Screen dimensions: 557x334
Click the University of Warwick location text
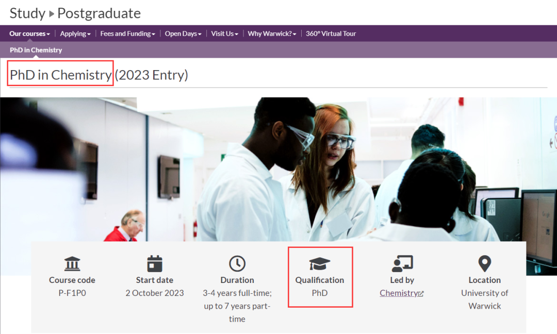pyautogui.click(x=484, y=299)
